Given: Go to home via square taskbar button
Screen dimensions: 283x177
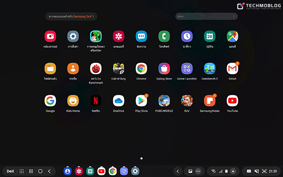Looking at the screenshot, I should 40,171.
